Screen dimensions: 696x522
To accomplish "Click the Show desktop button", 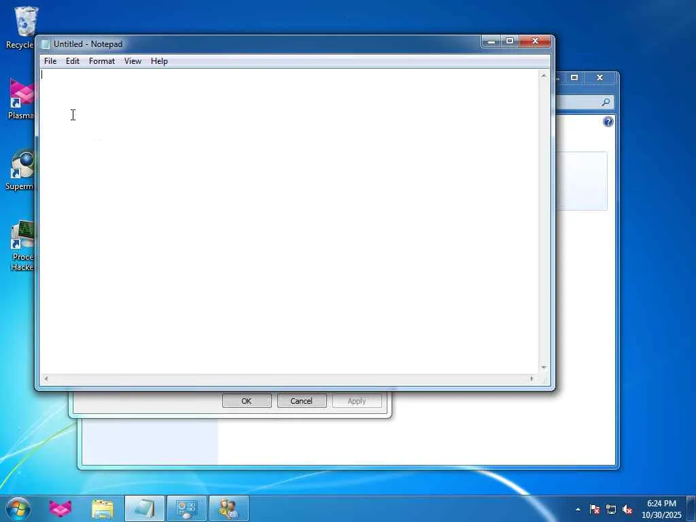I will [x=691, y=508].
